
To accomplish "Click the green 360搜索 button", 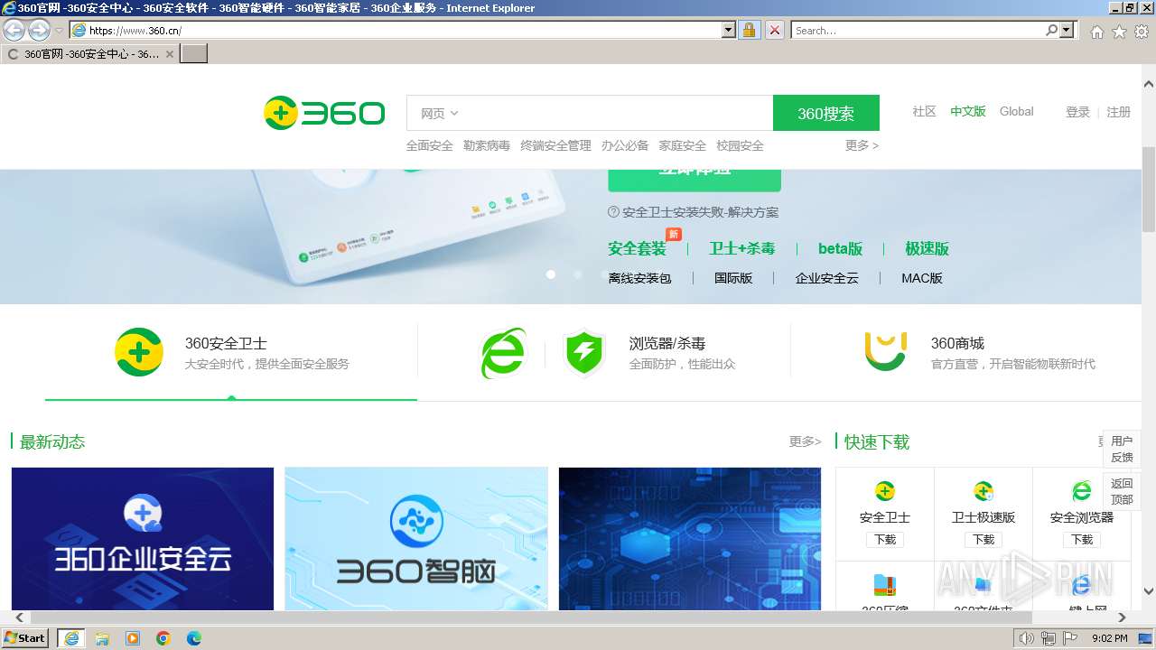I will pos(825,113).
